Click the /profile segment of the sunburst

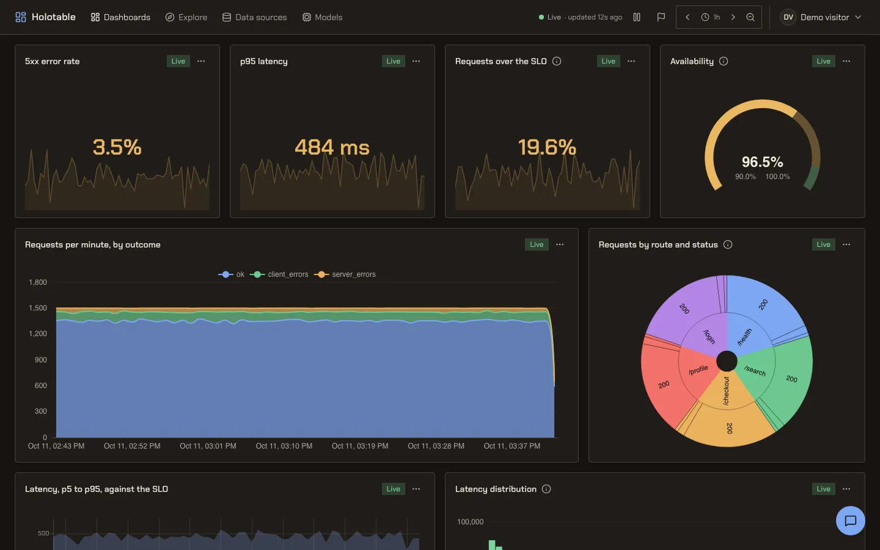click(x=698, y=370)
